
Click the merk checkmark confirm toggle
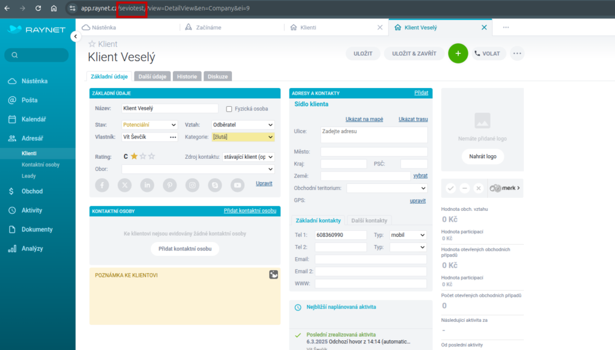[450, 188]
